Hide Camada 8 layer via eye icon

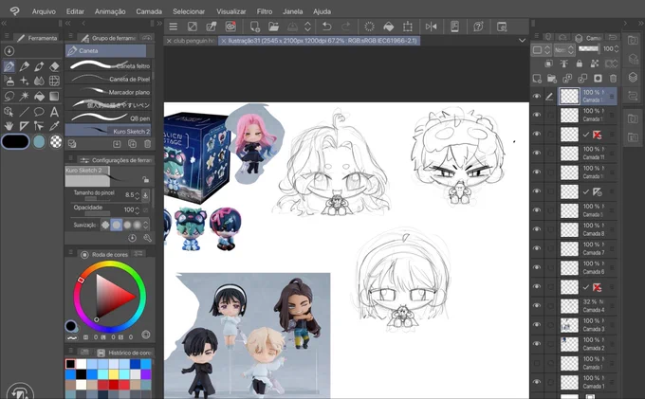coord(537,229)
